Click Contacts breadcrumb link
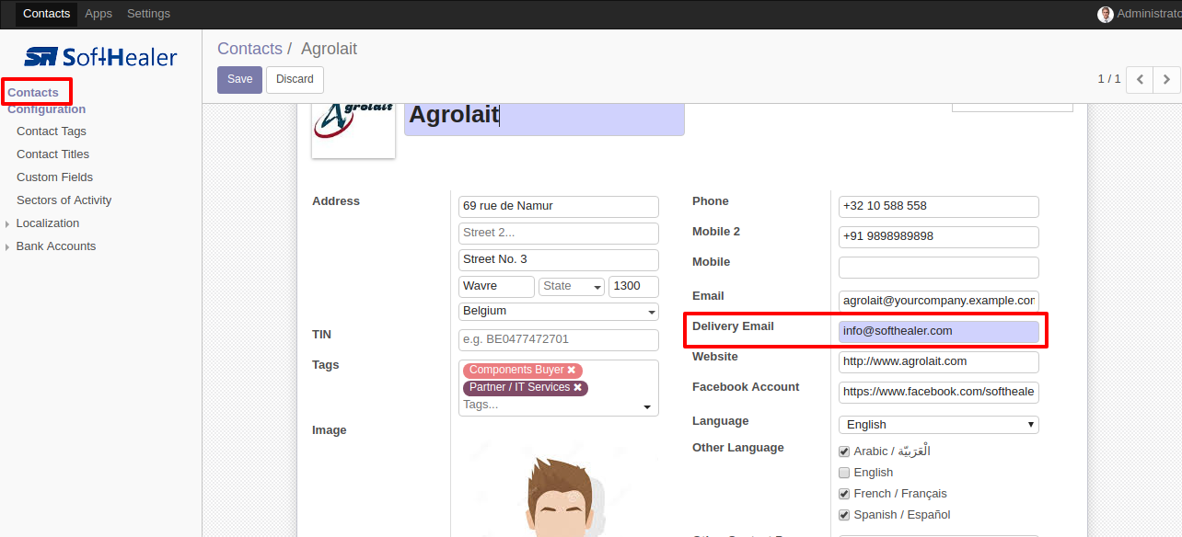The image size is (1182, 537). pyautogui.click(x=249, y=49)
